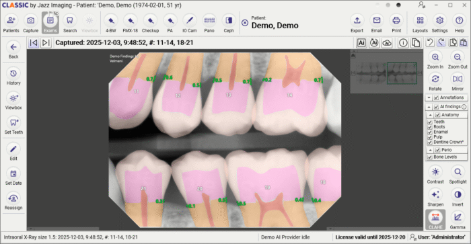Open application Settings
Viewport: 471px width, 244px height.
click(x=439, y=24)
